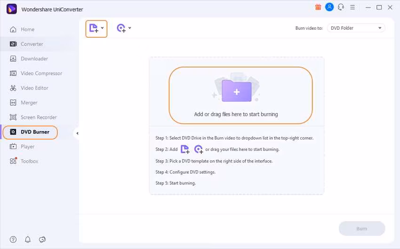Open the user account avatar icon
Viewport: 400px width, 249px height.
[329, 7]
